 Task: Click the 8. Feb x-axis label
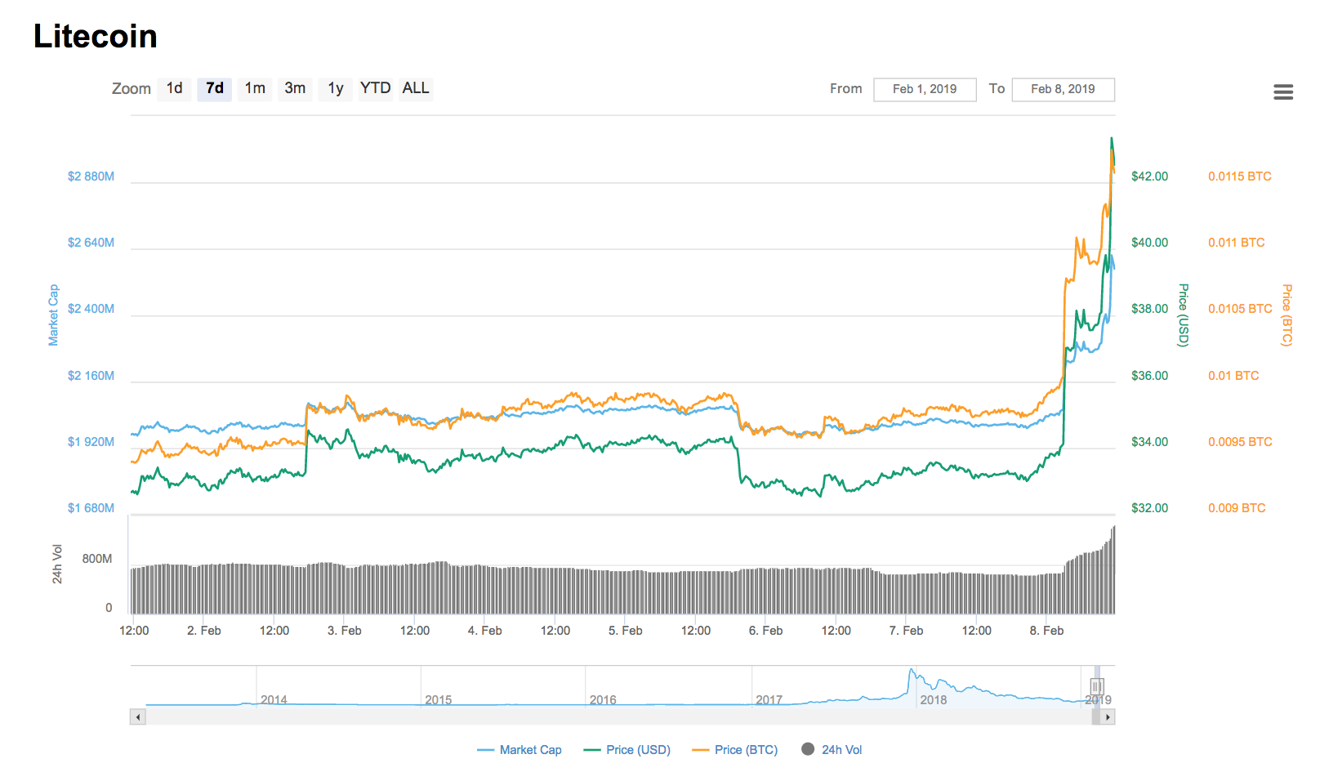point(1046,631)
